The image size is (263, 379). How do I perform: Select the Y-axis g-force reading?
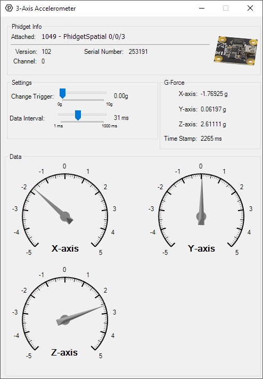(213, 109)
